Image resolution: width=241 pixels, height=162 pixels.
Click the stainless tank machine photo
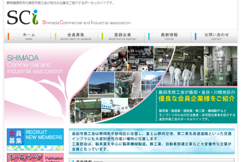[220, 66]
